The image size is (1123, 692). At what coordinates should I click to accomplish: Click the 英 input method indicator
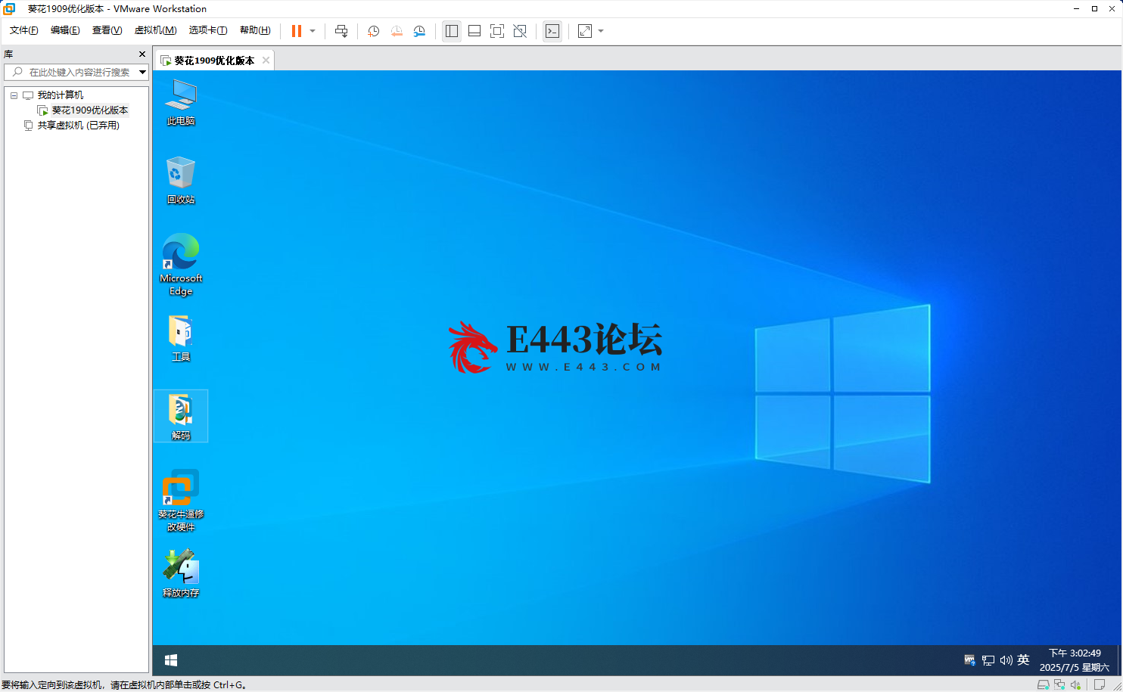[x=1023, y=660]
